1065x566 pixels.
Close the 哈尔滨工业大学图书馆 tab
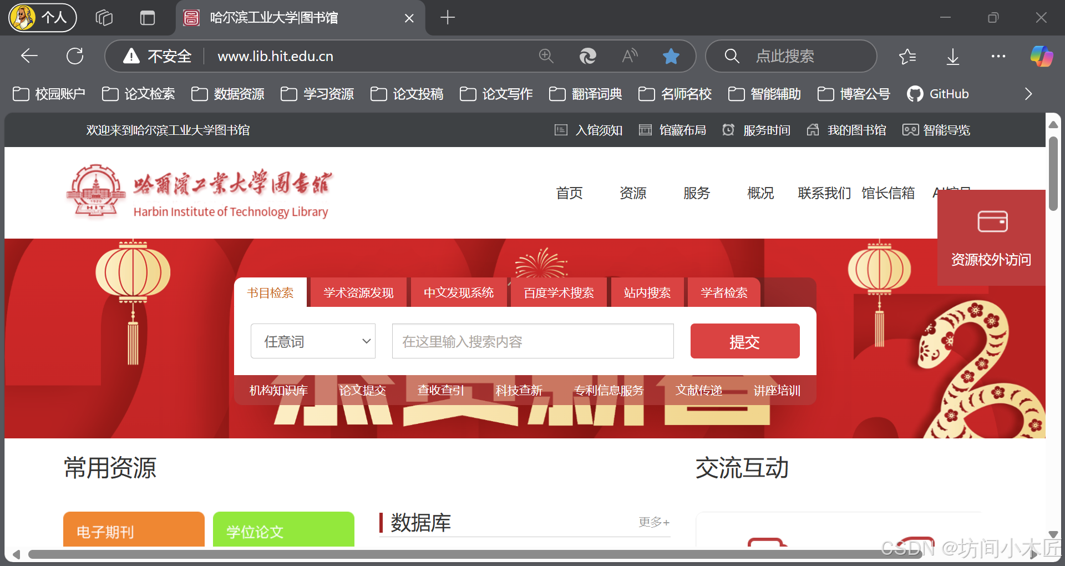click(x=409, y=18)
